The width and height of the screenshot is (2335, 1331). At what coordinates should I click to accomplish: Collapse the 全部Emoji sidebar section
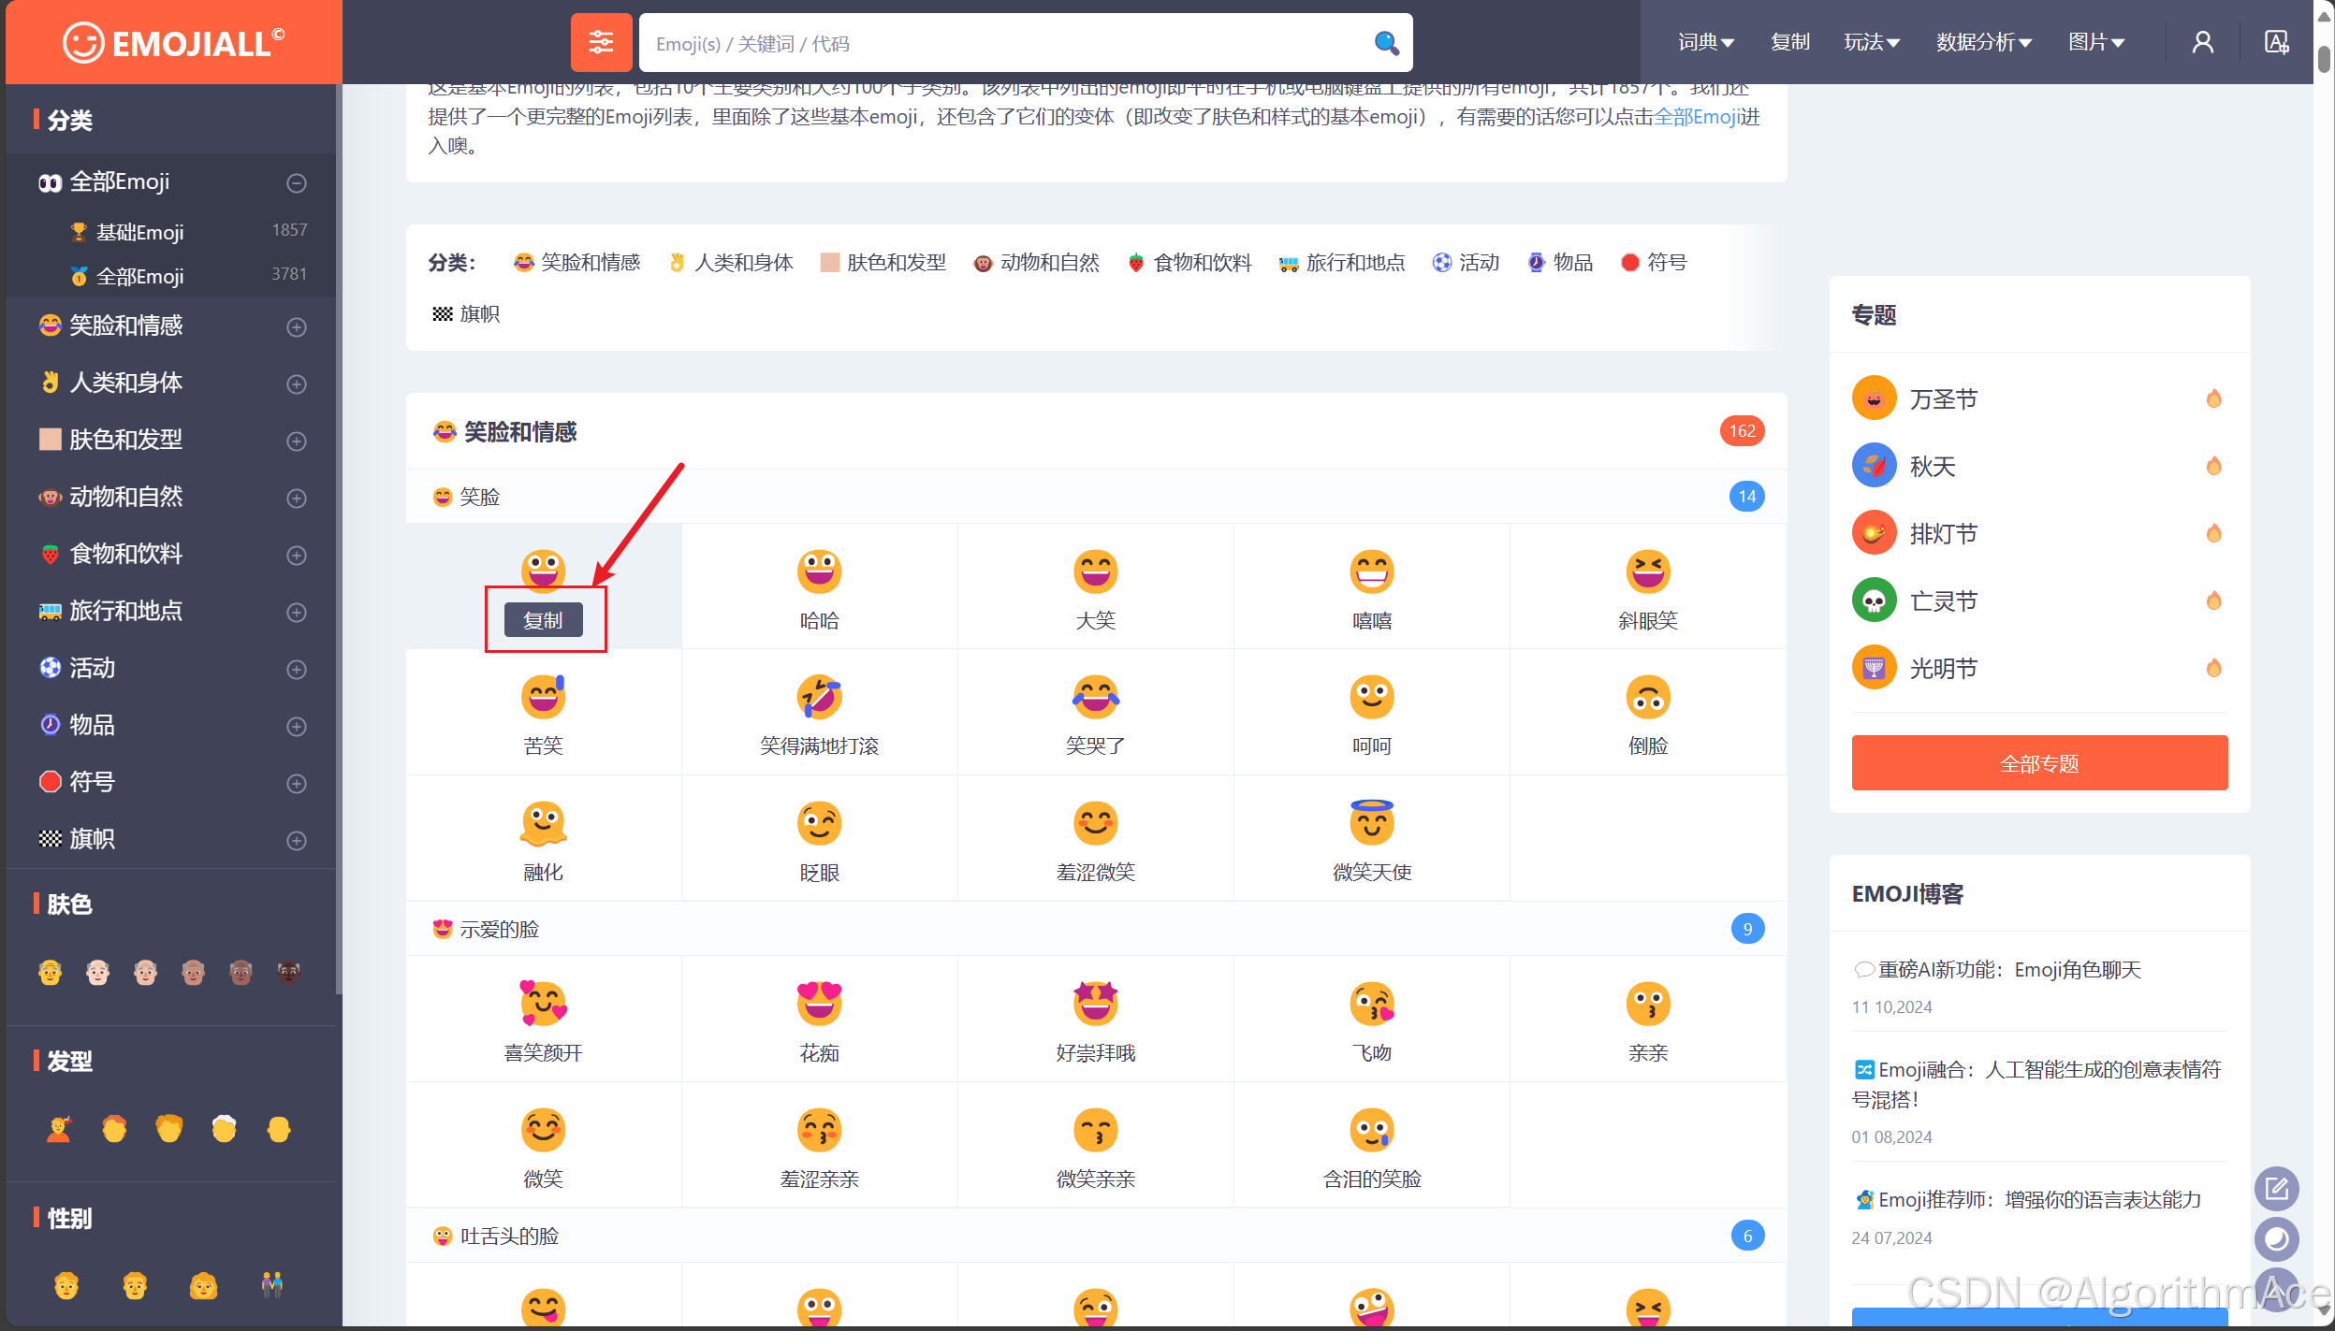(x=297, y=183)
